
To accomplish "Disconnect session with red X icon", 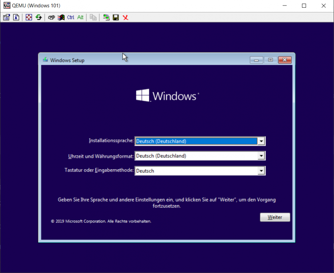I will (125, 17).
